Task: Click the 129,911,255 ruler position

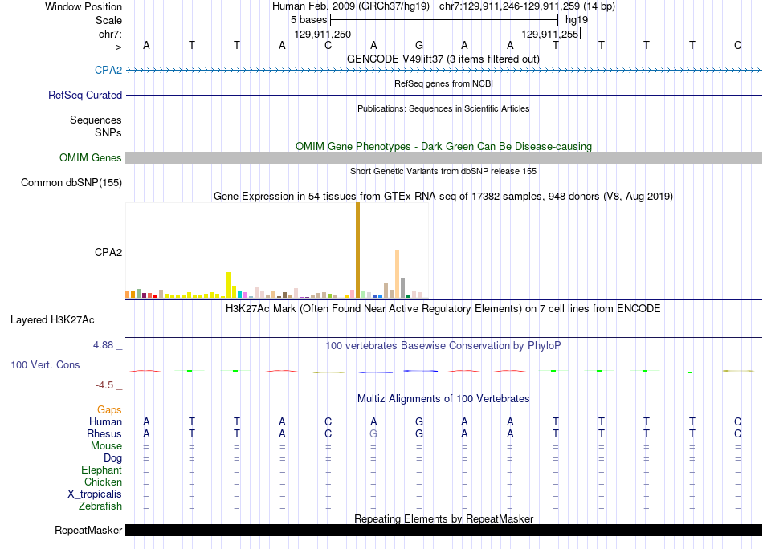Action: [550, 34]
